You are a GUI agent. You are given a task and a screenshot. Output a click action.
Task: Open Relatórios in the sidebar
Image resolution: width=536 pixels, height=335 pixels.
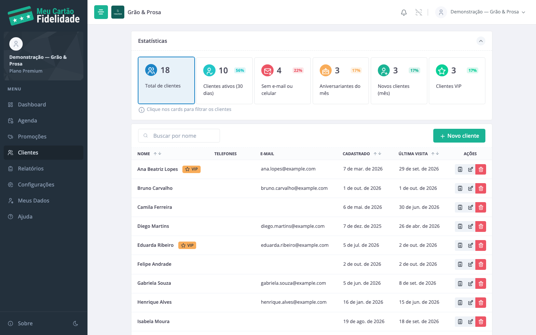(x=44, y=169)
